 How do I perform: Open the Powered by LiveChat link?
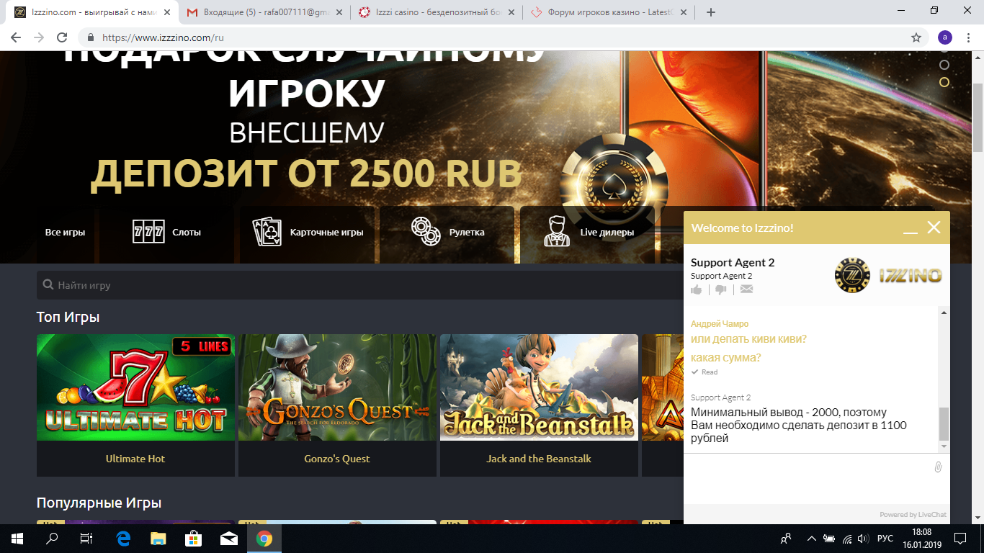click(913, 515)
